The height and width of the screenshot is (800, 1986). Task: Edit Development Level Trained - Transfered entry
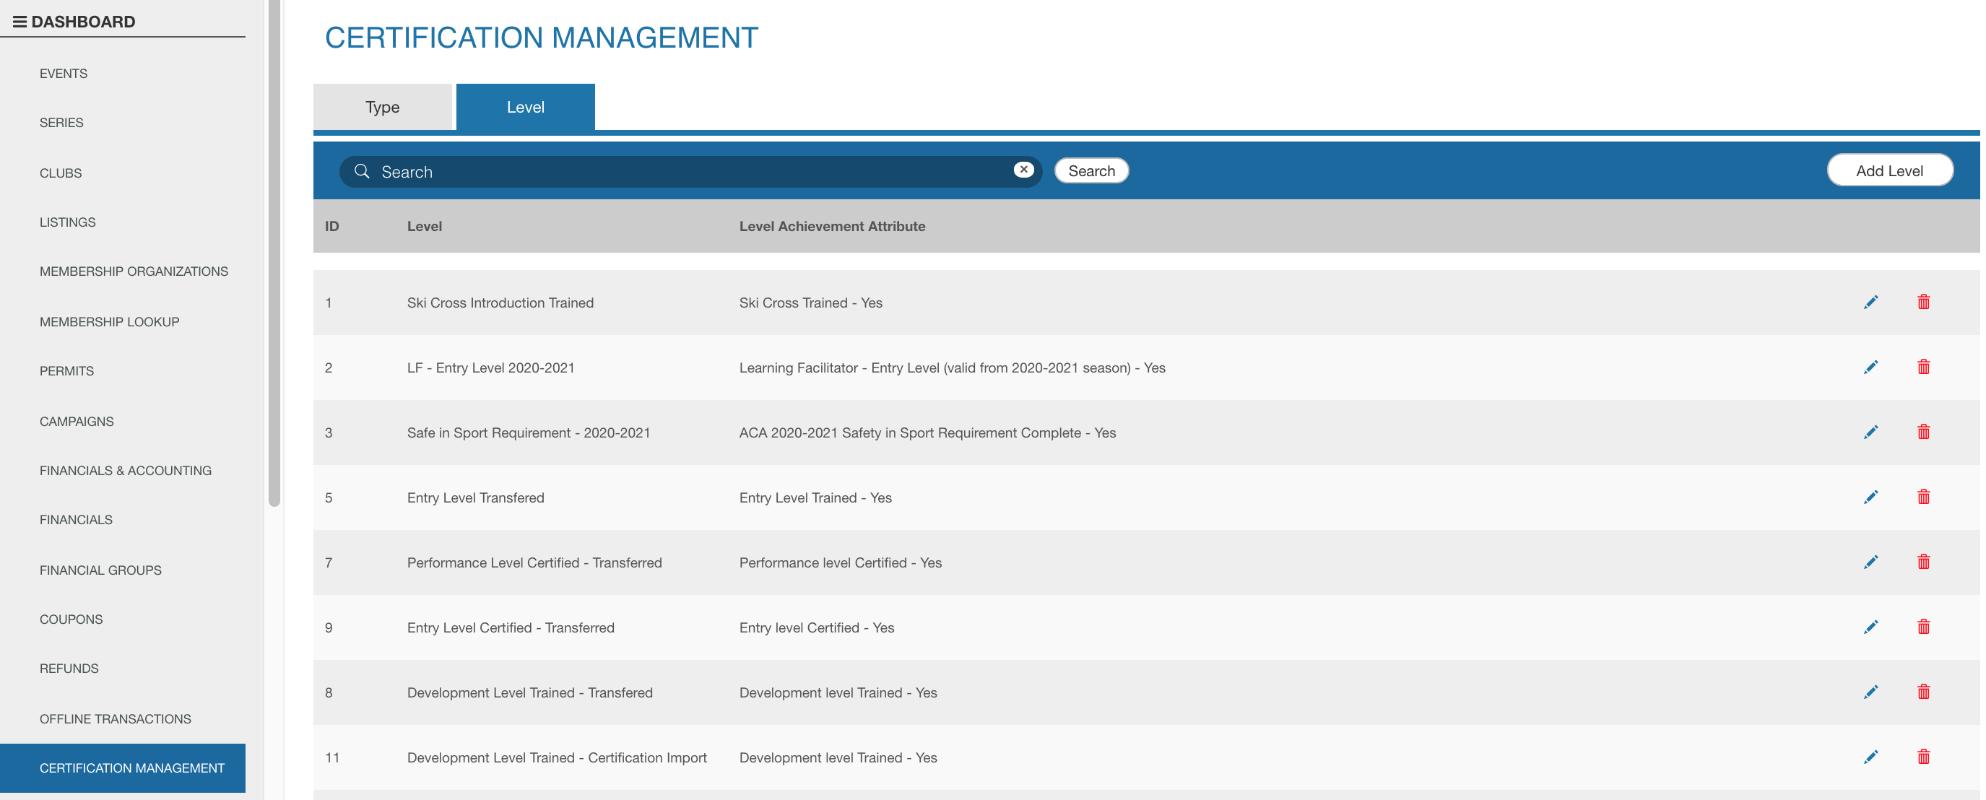click(1870, 692)
